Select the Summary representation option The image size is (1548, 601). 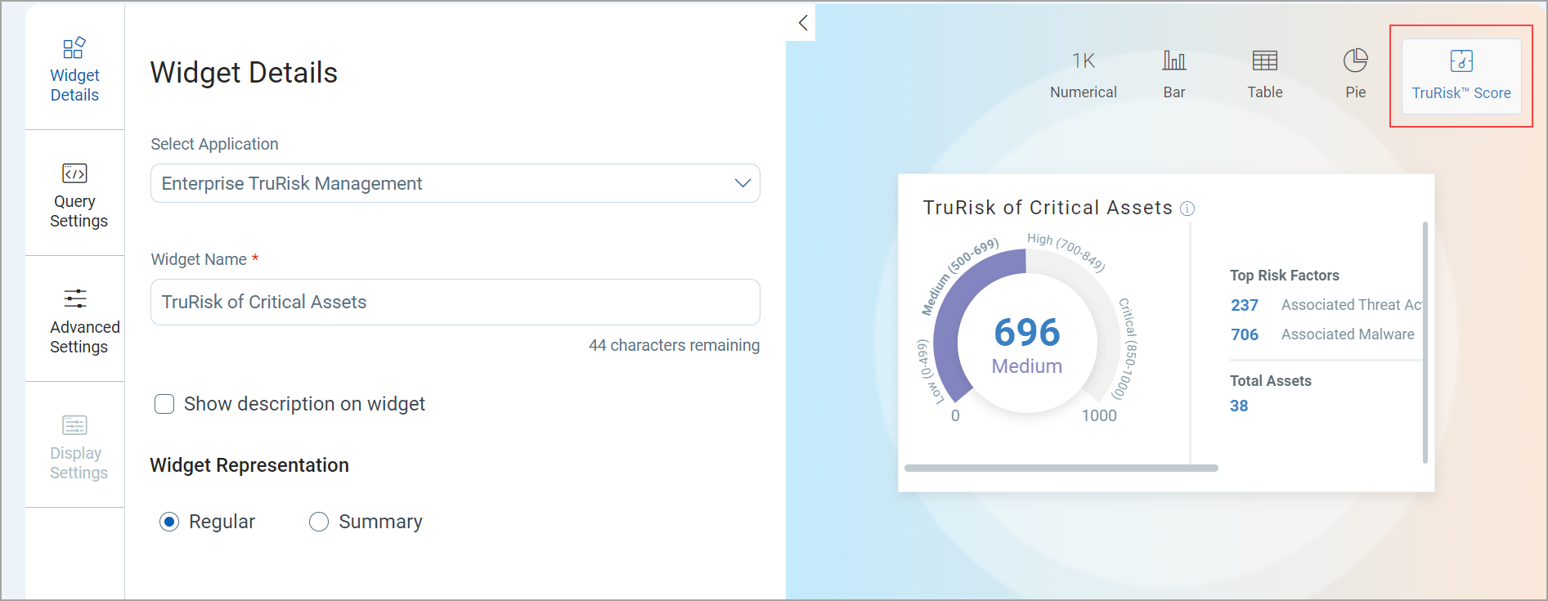coord(319,522)
